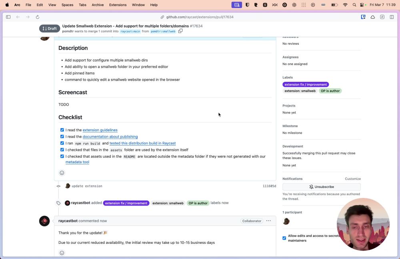Open 'tested this distribution build in Raycast' link
Image resolution: width=400 pixels, height=259 pixels.
pos(143,143)
